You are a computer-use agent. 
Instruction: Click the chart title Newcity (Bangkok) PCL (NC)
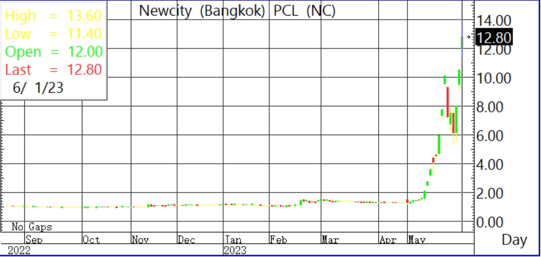pos(237,11)
